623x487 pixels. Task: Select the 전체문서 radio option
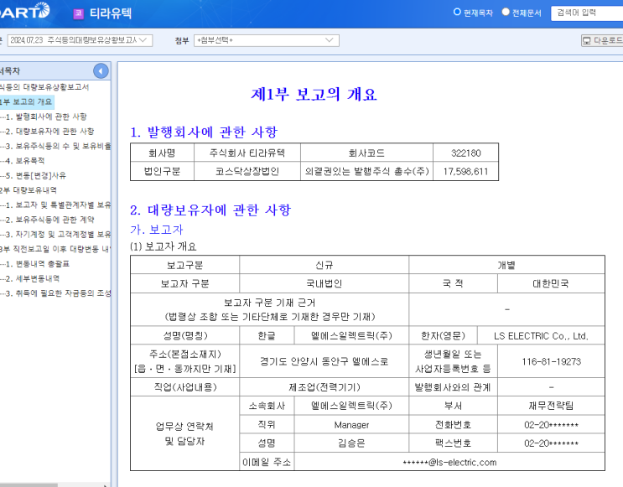coord(506,13)
